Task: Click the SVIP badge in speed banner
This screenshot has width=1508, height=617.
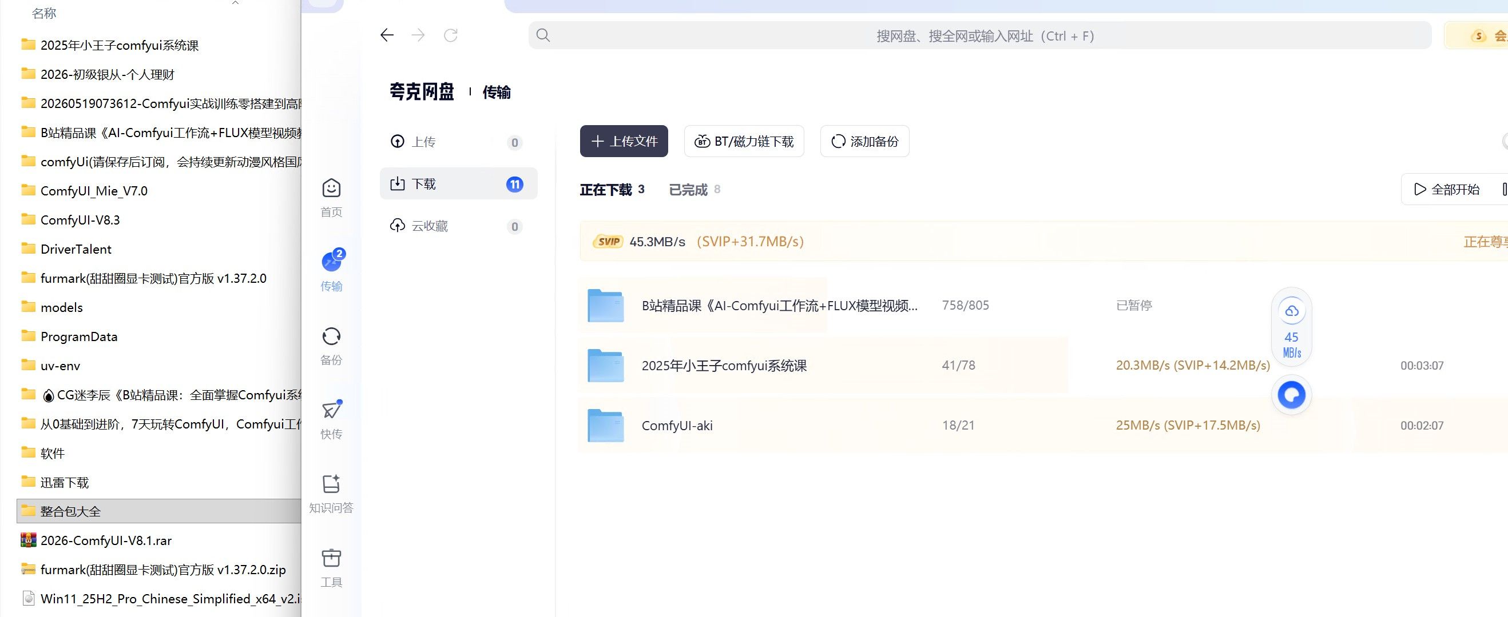Action: coord(608,242)
